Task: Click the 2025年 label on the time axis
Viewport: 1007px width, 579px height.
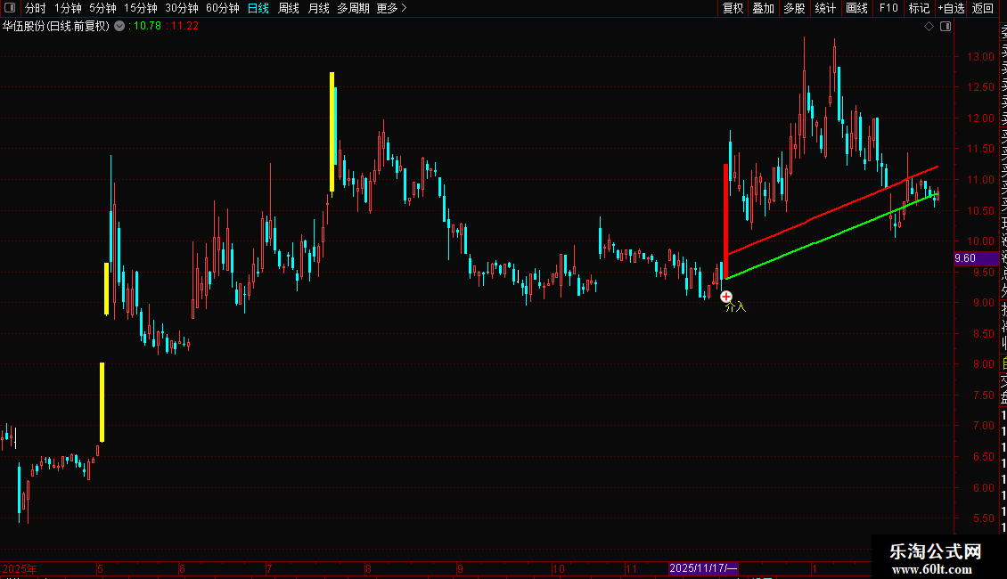Action: pos(20,568)
